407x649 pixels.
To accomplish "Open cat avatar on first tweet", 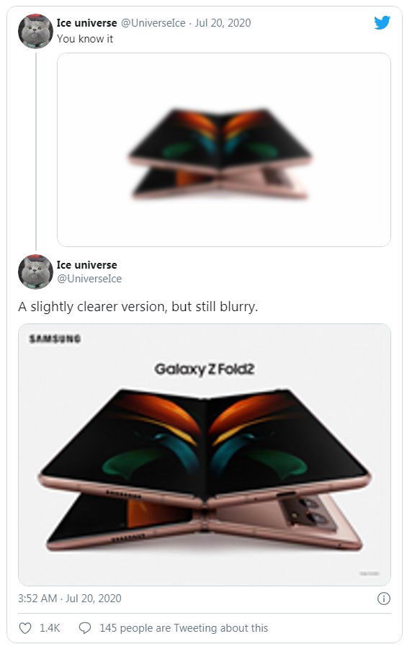I will (x=35, y=31).
